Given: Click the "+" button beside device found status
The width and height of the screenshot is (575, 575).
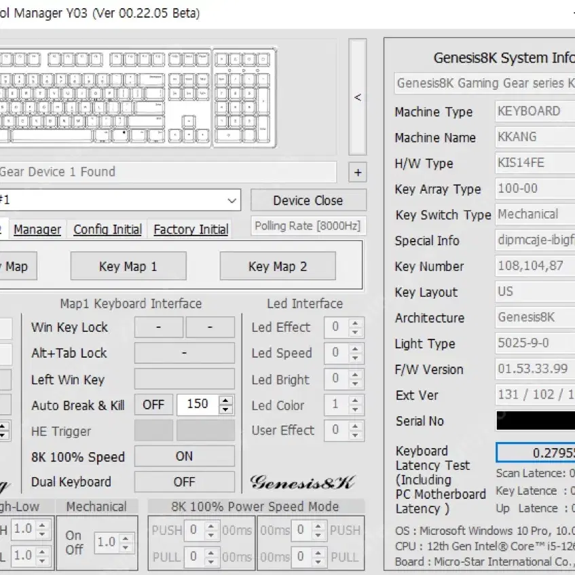Looking at the screenshot, I should [358, 172].
